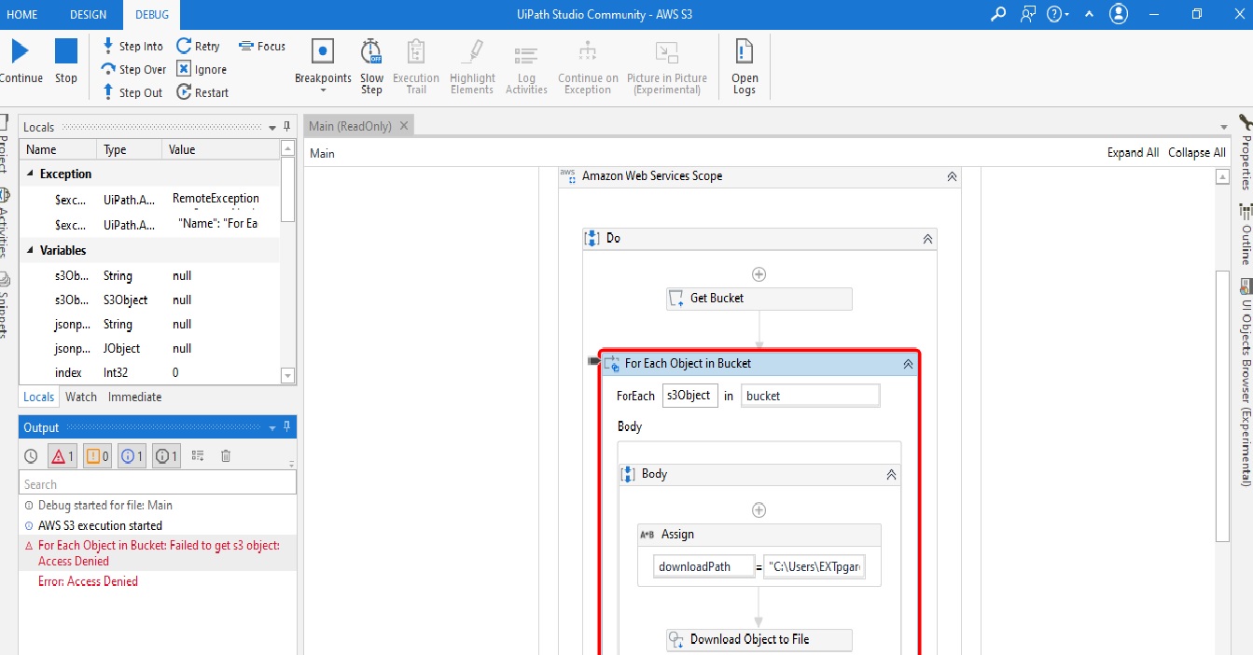Collapse the Amazon Web Services Scope activity
1253x655 pixels.
[951, 175]
